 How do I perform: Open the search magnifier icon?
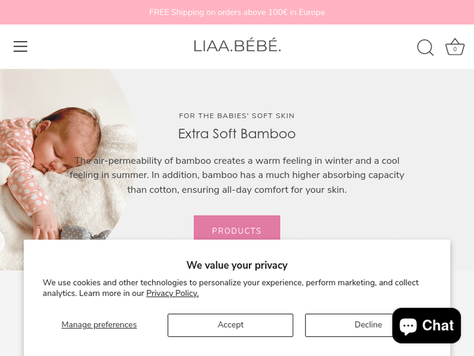(x=425, y=47)
